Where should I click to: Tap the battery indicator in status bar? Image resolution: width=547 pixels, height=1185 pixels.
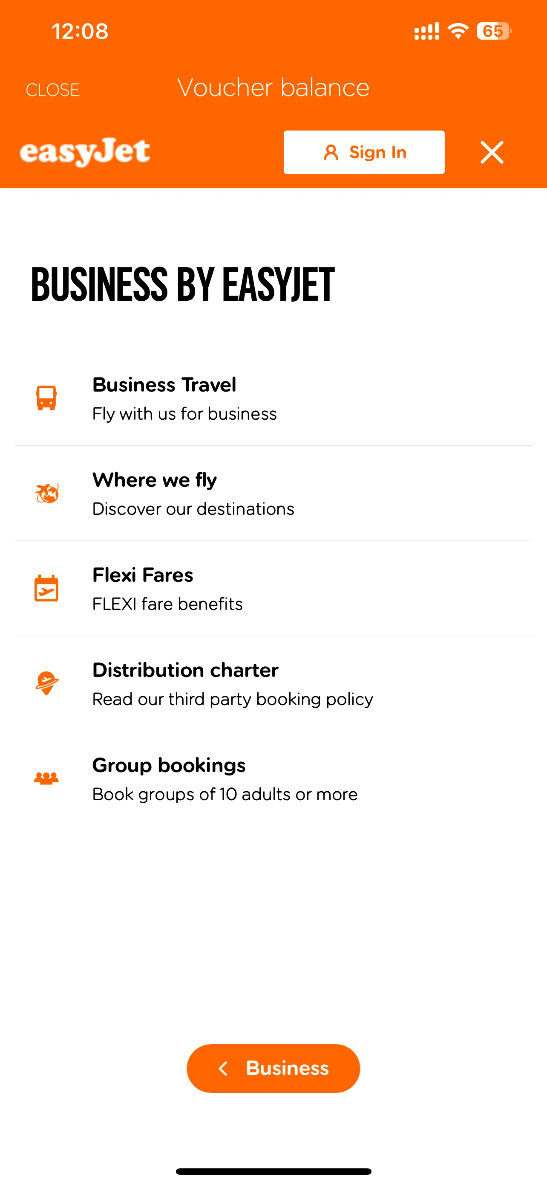click(494, 31)
